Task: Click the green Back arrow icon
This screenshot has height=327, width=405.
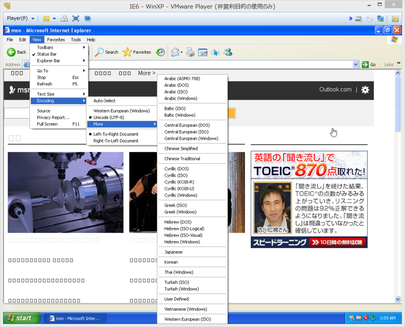Action: point(11,52)
